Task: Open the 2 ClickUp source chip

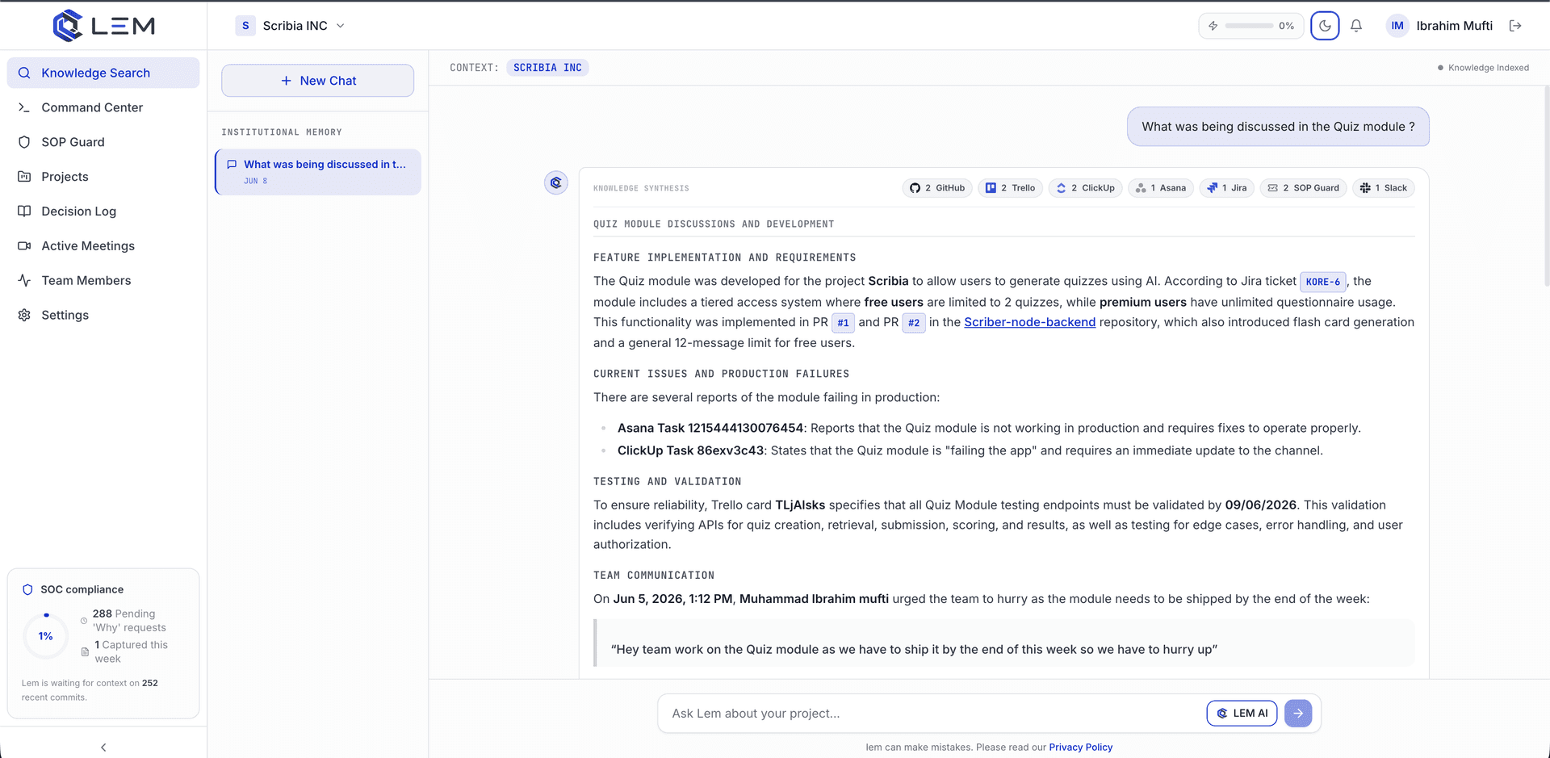Action: (x=1085, y=188)
